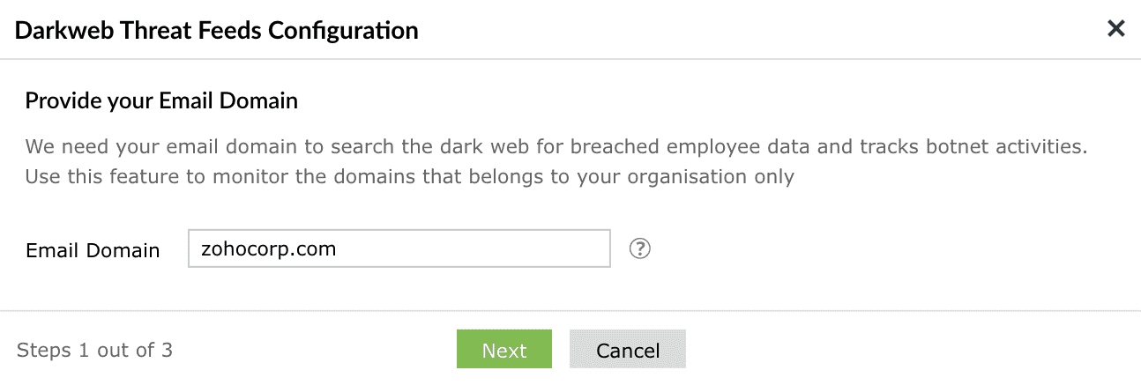Proceed with the green Next button
This screenshot has height=385, width=1141.
pos(503,350)
